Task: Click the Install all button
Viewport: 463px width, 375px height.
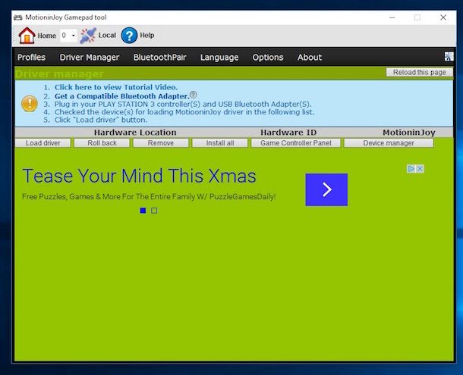Action: (220, 143)
